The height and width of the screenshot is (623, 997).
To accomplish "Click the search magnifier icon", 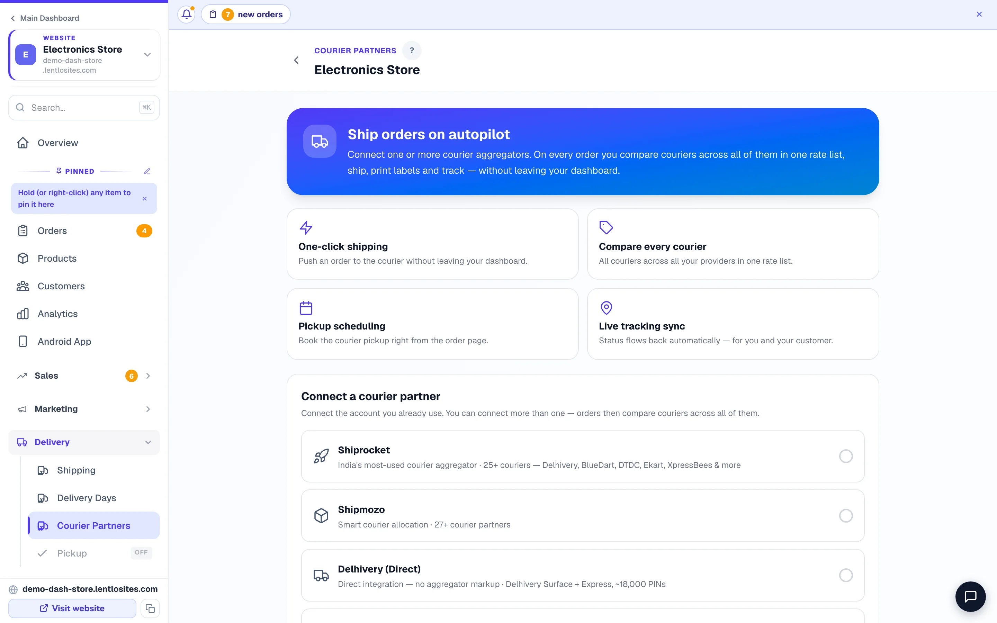I will [x=20, y=108].
